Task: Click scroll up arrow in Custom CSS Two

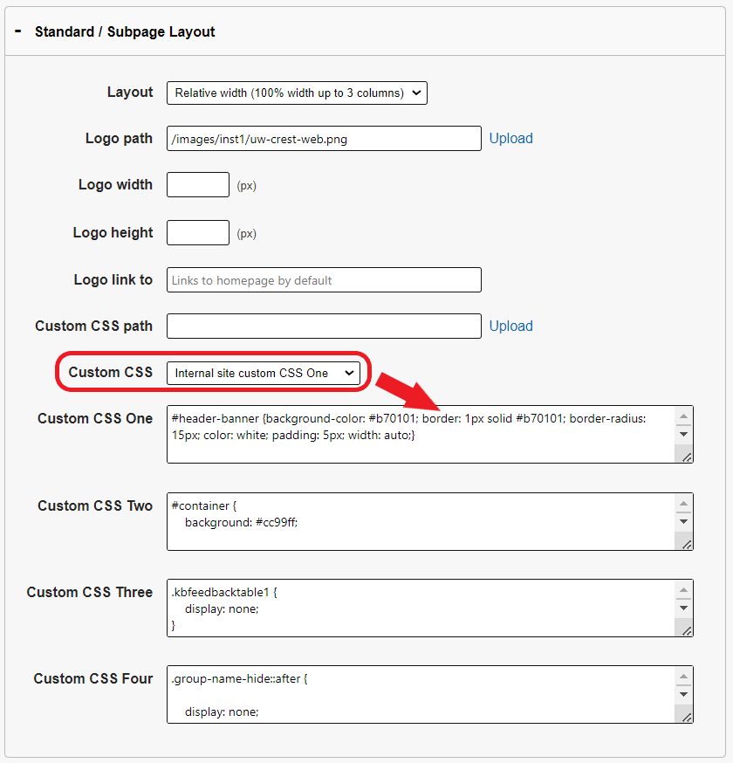Action: [683, 504]
